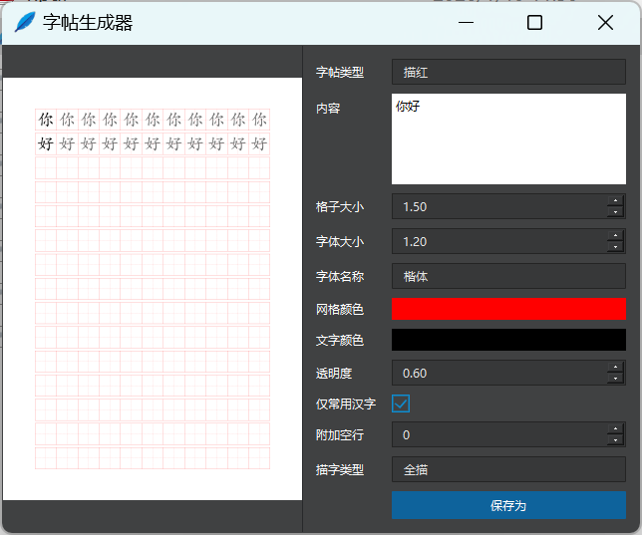642x535 pixels.
Task: Click the feather app icon in title bar
Action: (x=24, y=22)
